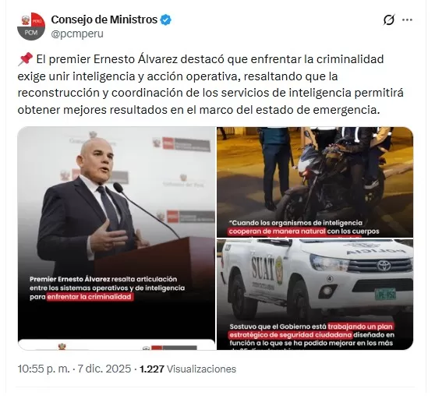The height and width of the screenshot is (406, 435).
Task: Click highlighted 'trabajando un plan' caption
Action: click(x=360, y=327)
